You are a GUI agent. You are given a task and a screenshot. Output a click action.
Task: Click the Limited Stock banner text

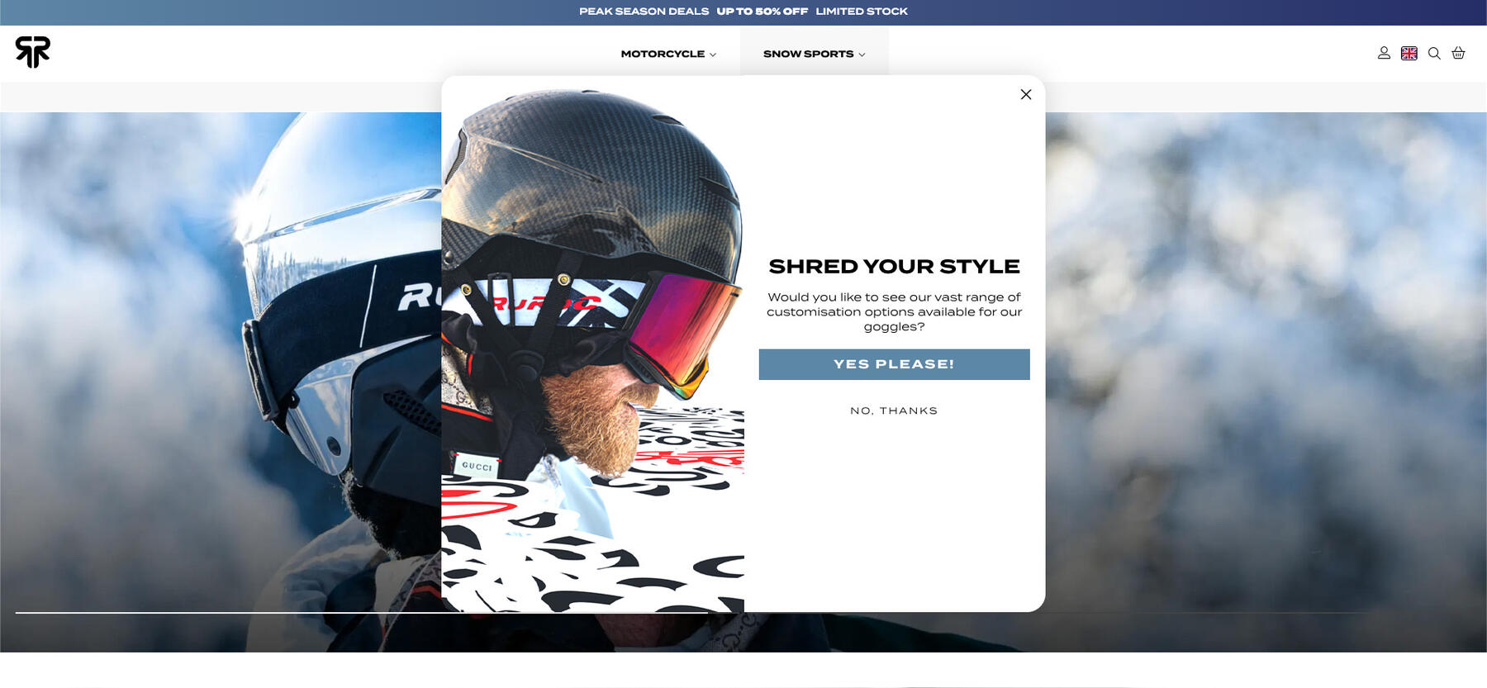point(862,12)
